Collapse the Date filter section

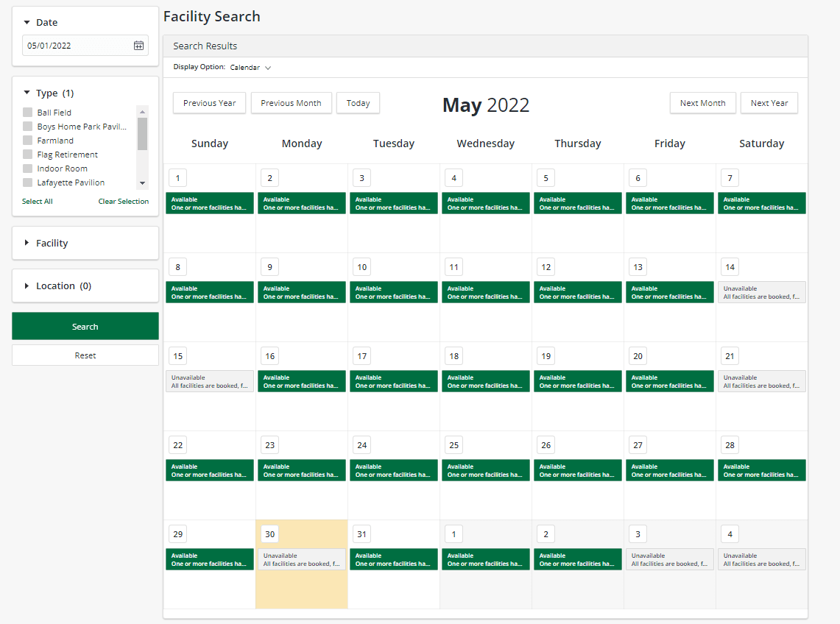tap(27, 23)
